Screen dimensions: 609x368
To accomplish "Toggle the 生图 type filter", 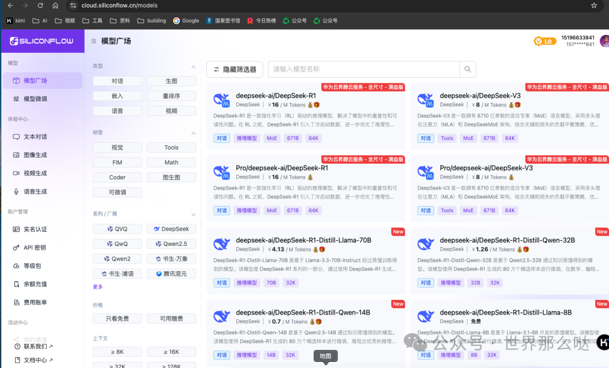I will [171, 81].
